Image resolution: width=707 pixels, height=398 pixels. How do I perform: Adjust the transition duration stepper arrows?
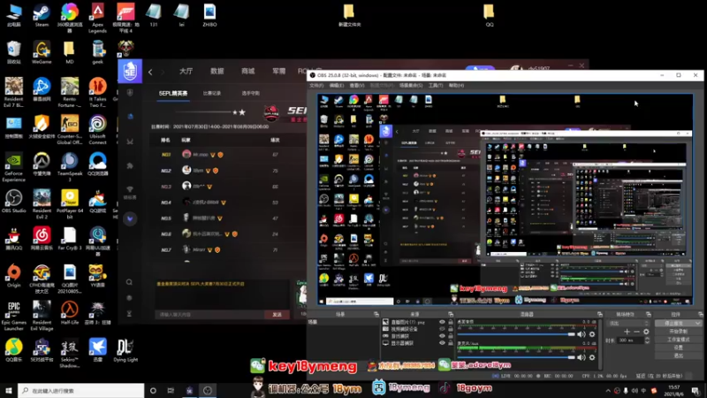click(x=647, y=341)
